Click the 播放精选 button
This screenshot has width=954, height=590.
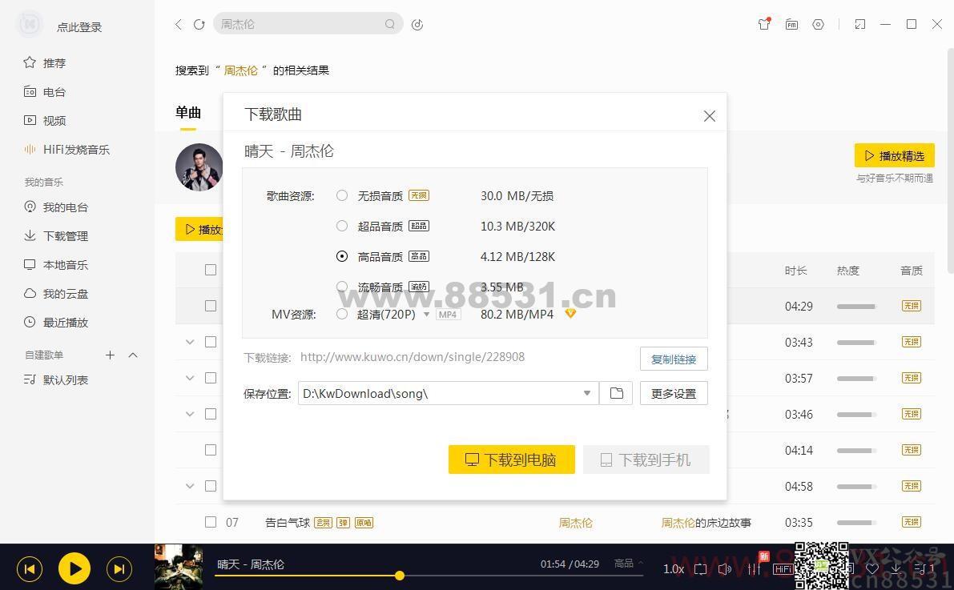(895, 156)
